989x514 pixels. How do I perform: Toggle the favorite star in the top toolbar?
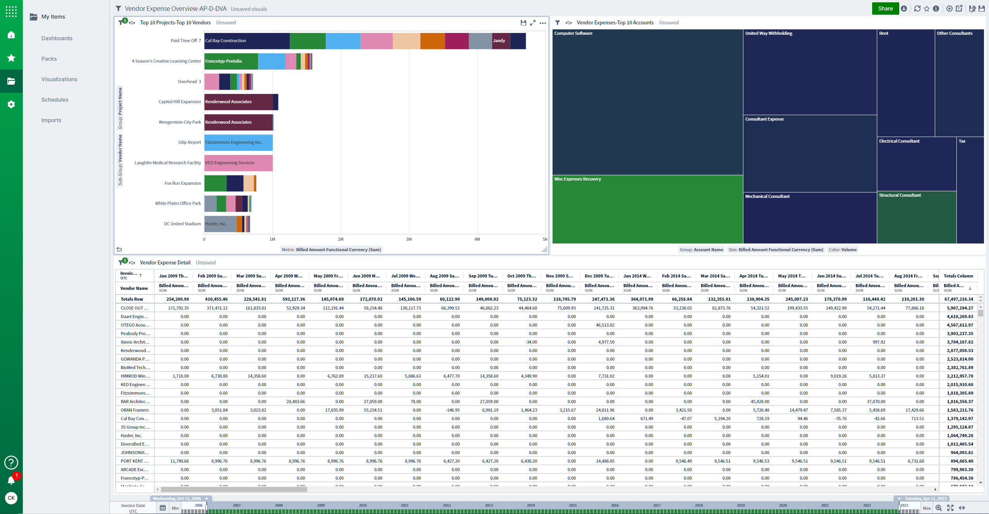pyautogui.click(x=926, y=8)
